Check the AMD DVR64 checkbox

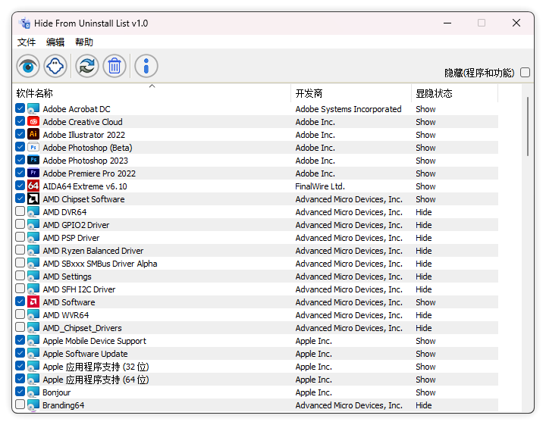tap(20, 212)
